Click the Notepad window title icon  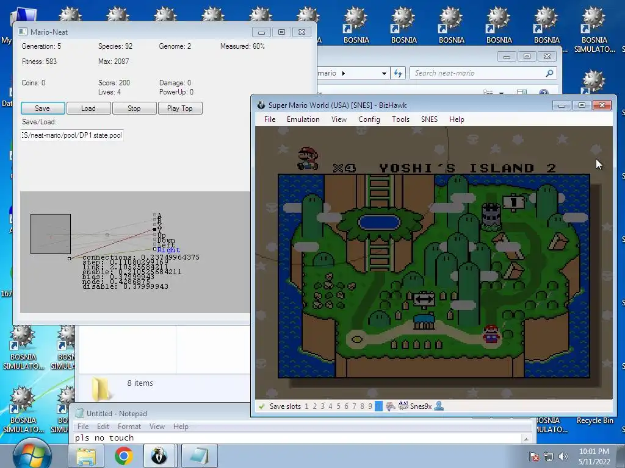coord(80,414)
